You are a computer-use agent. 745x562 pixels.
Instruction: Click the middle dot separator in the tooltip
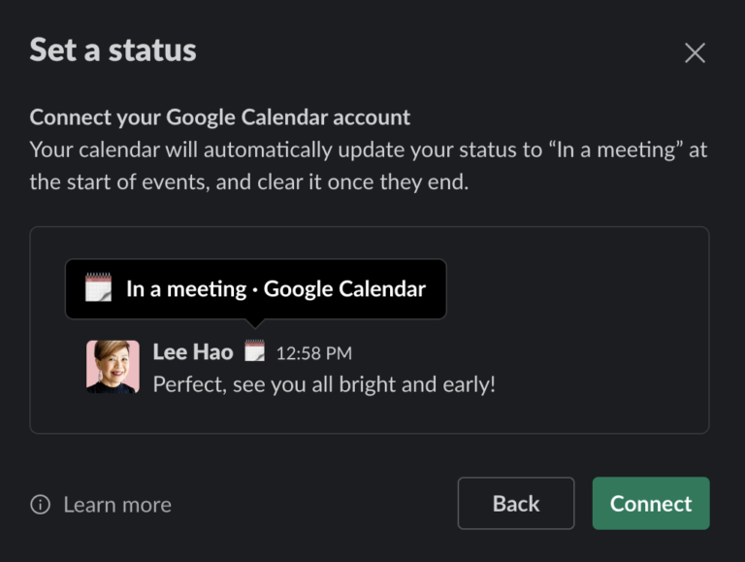[255, 289]
